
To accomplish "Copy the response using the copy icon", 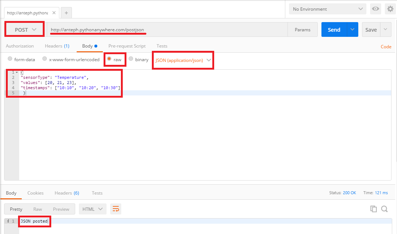I will click(x=373, y=209).
